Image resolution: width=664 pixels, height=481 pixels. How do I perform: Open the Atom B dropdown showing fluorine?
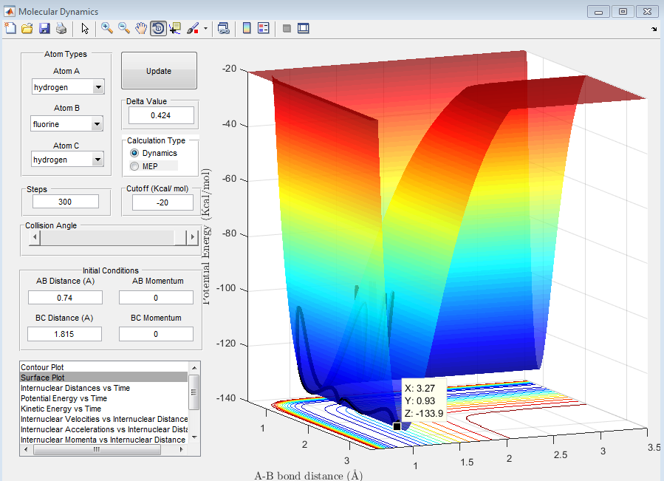[97, 124]
